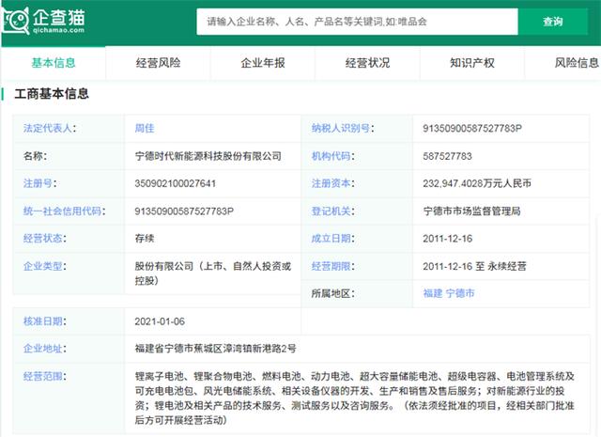Select credit code value next to 统一社会信用代码
This screenshot has height=437, width=601.
tap(184, 211)
